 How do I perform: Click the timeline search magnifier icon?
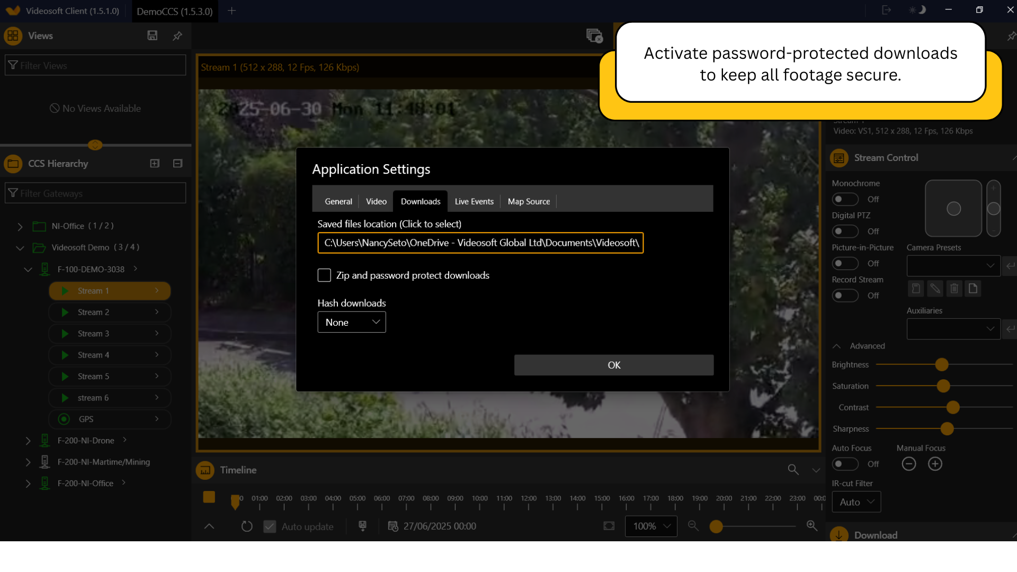click(793, 469)
